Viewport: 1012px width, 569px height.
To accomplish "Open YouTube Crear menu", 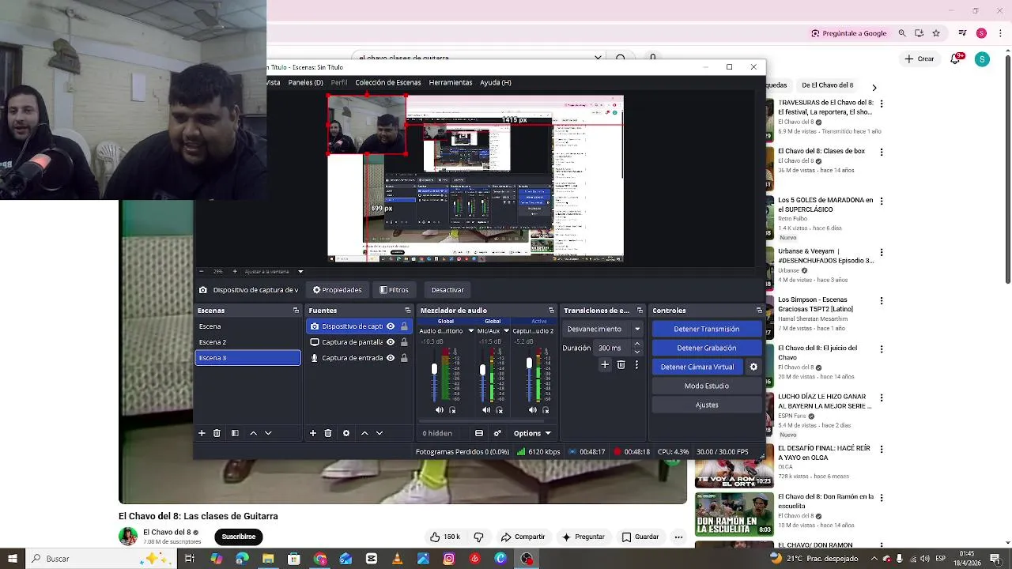I will pyautogui.click(x=919, y=59).
